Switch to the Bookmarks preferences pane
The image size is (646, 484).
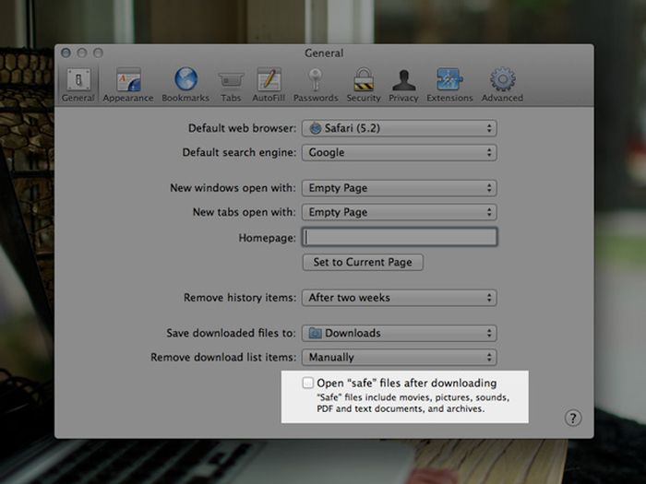pos(185,85)
